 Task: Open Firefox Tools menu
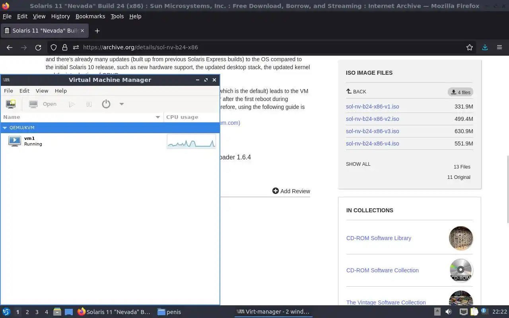117,16
